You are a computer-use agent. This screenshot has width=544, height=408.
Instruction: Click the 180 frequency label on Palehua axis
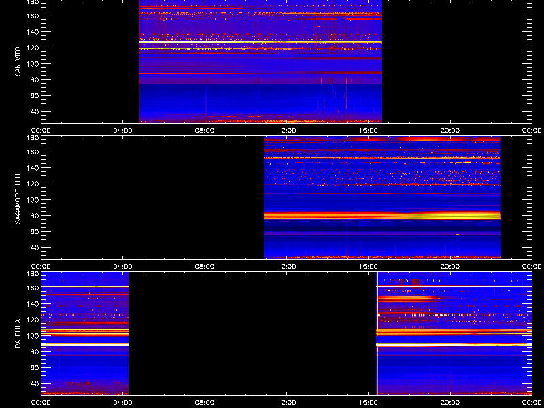point(33,274)
